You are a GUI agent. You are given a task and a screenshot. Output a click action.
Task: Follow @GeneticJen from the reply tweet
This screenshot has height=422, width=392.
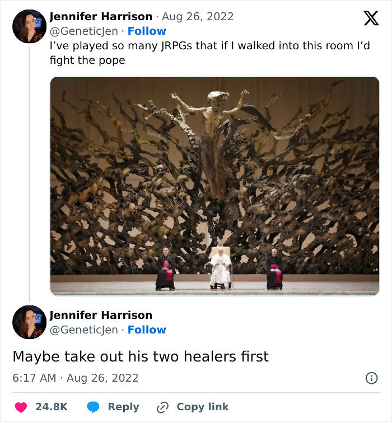[x=147, y=330]
